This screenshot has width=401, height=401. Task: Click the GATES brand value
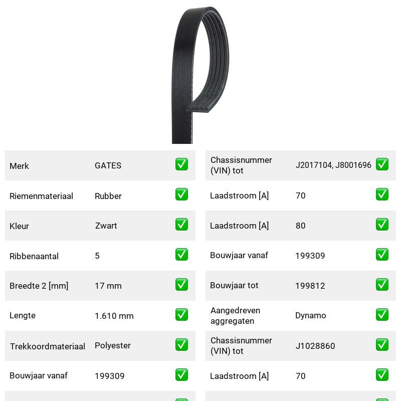[108, 165]
